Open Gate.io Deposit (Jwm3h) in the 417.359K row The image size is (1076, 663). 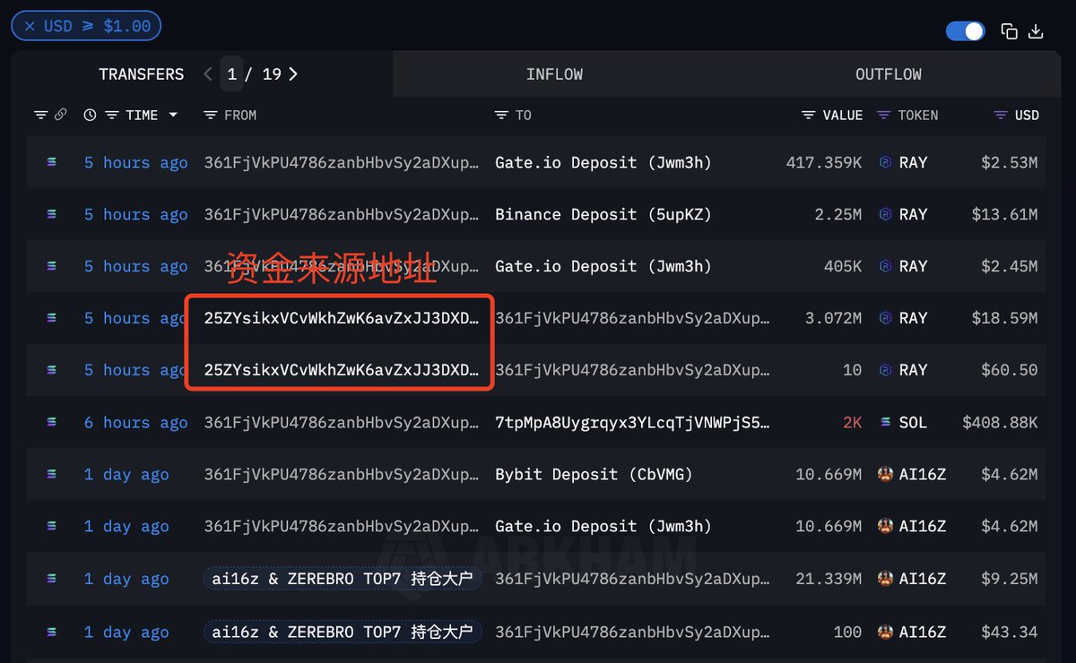[603, 162]
